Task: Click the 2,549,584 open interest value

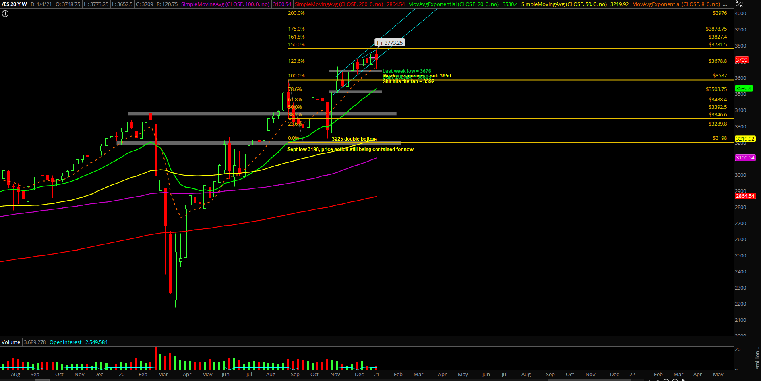Action: tap(97, 342)
